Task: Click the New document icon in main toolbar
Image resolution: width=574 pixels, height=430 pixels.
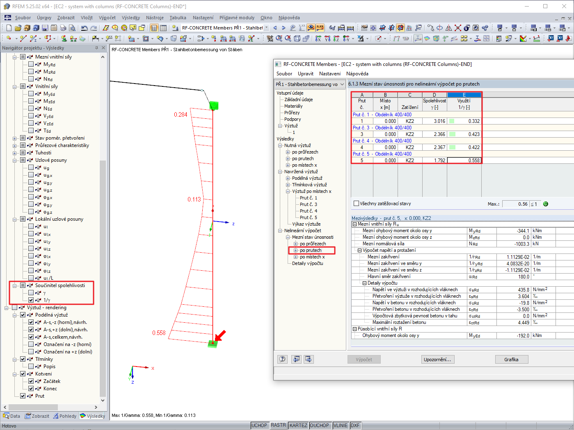Action: 9,28
